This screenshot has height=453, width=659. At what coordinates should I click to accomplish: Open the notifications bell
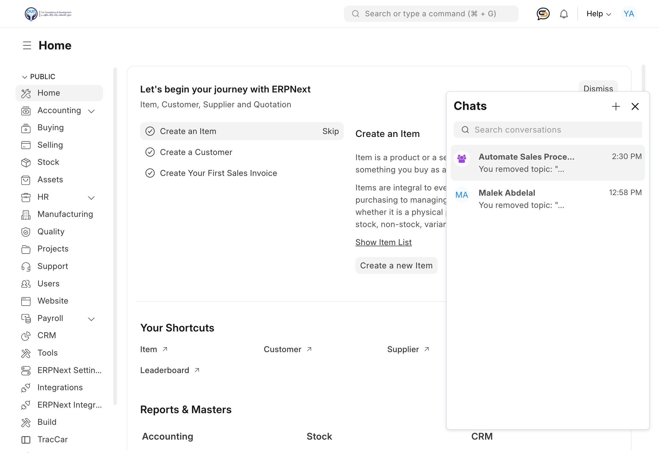(564, 14)
